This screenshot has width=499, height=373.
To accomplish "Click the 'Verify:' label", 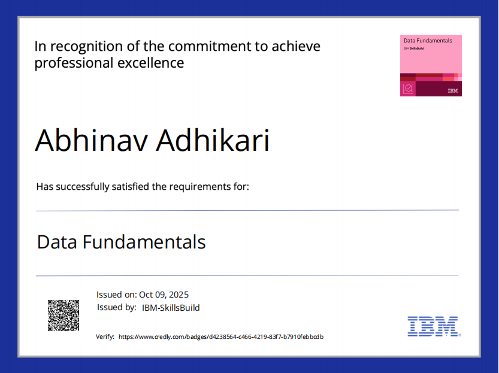I will (105, 337).
